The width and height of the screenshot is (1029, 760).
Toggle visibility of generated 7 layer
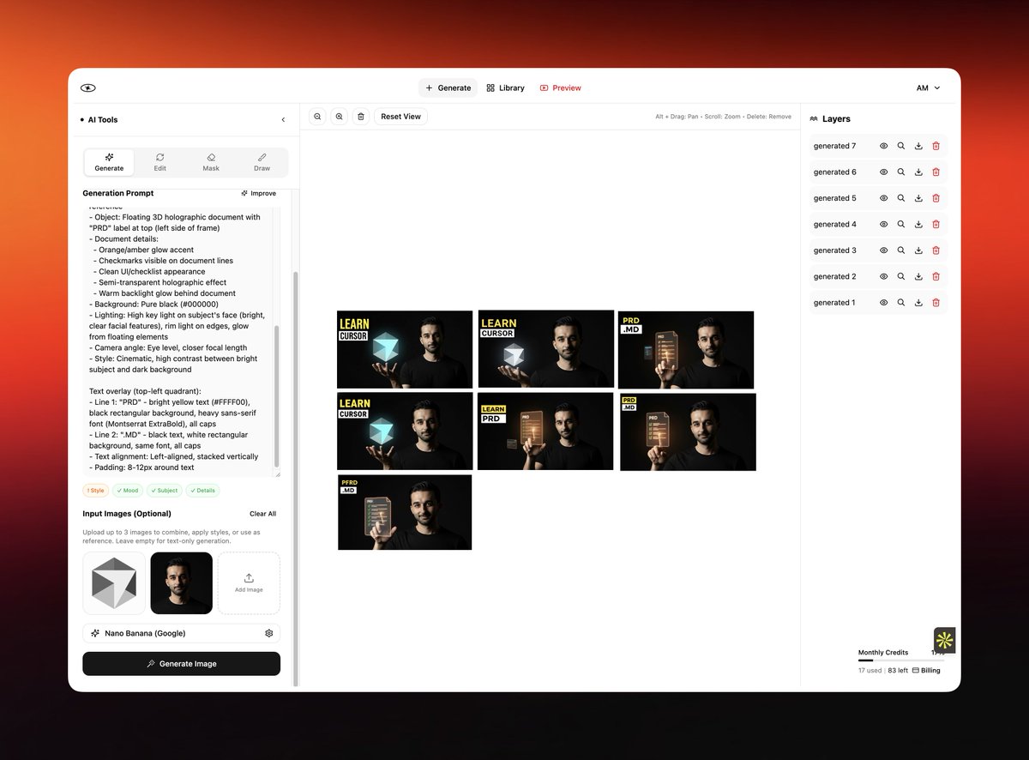tap(884, 146)
